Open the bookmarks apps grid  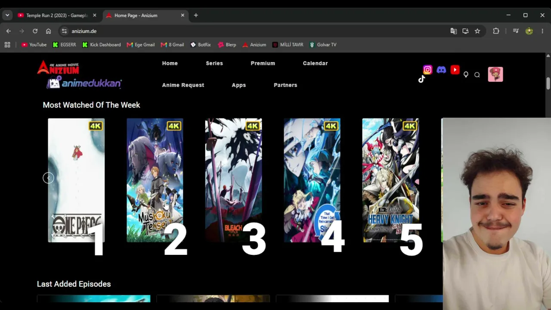7,45
